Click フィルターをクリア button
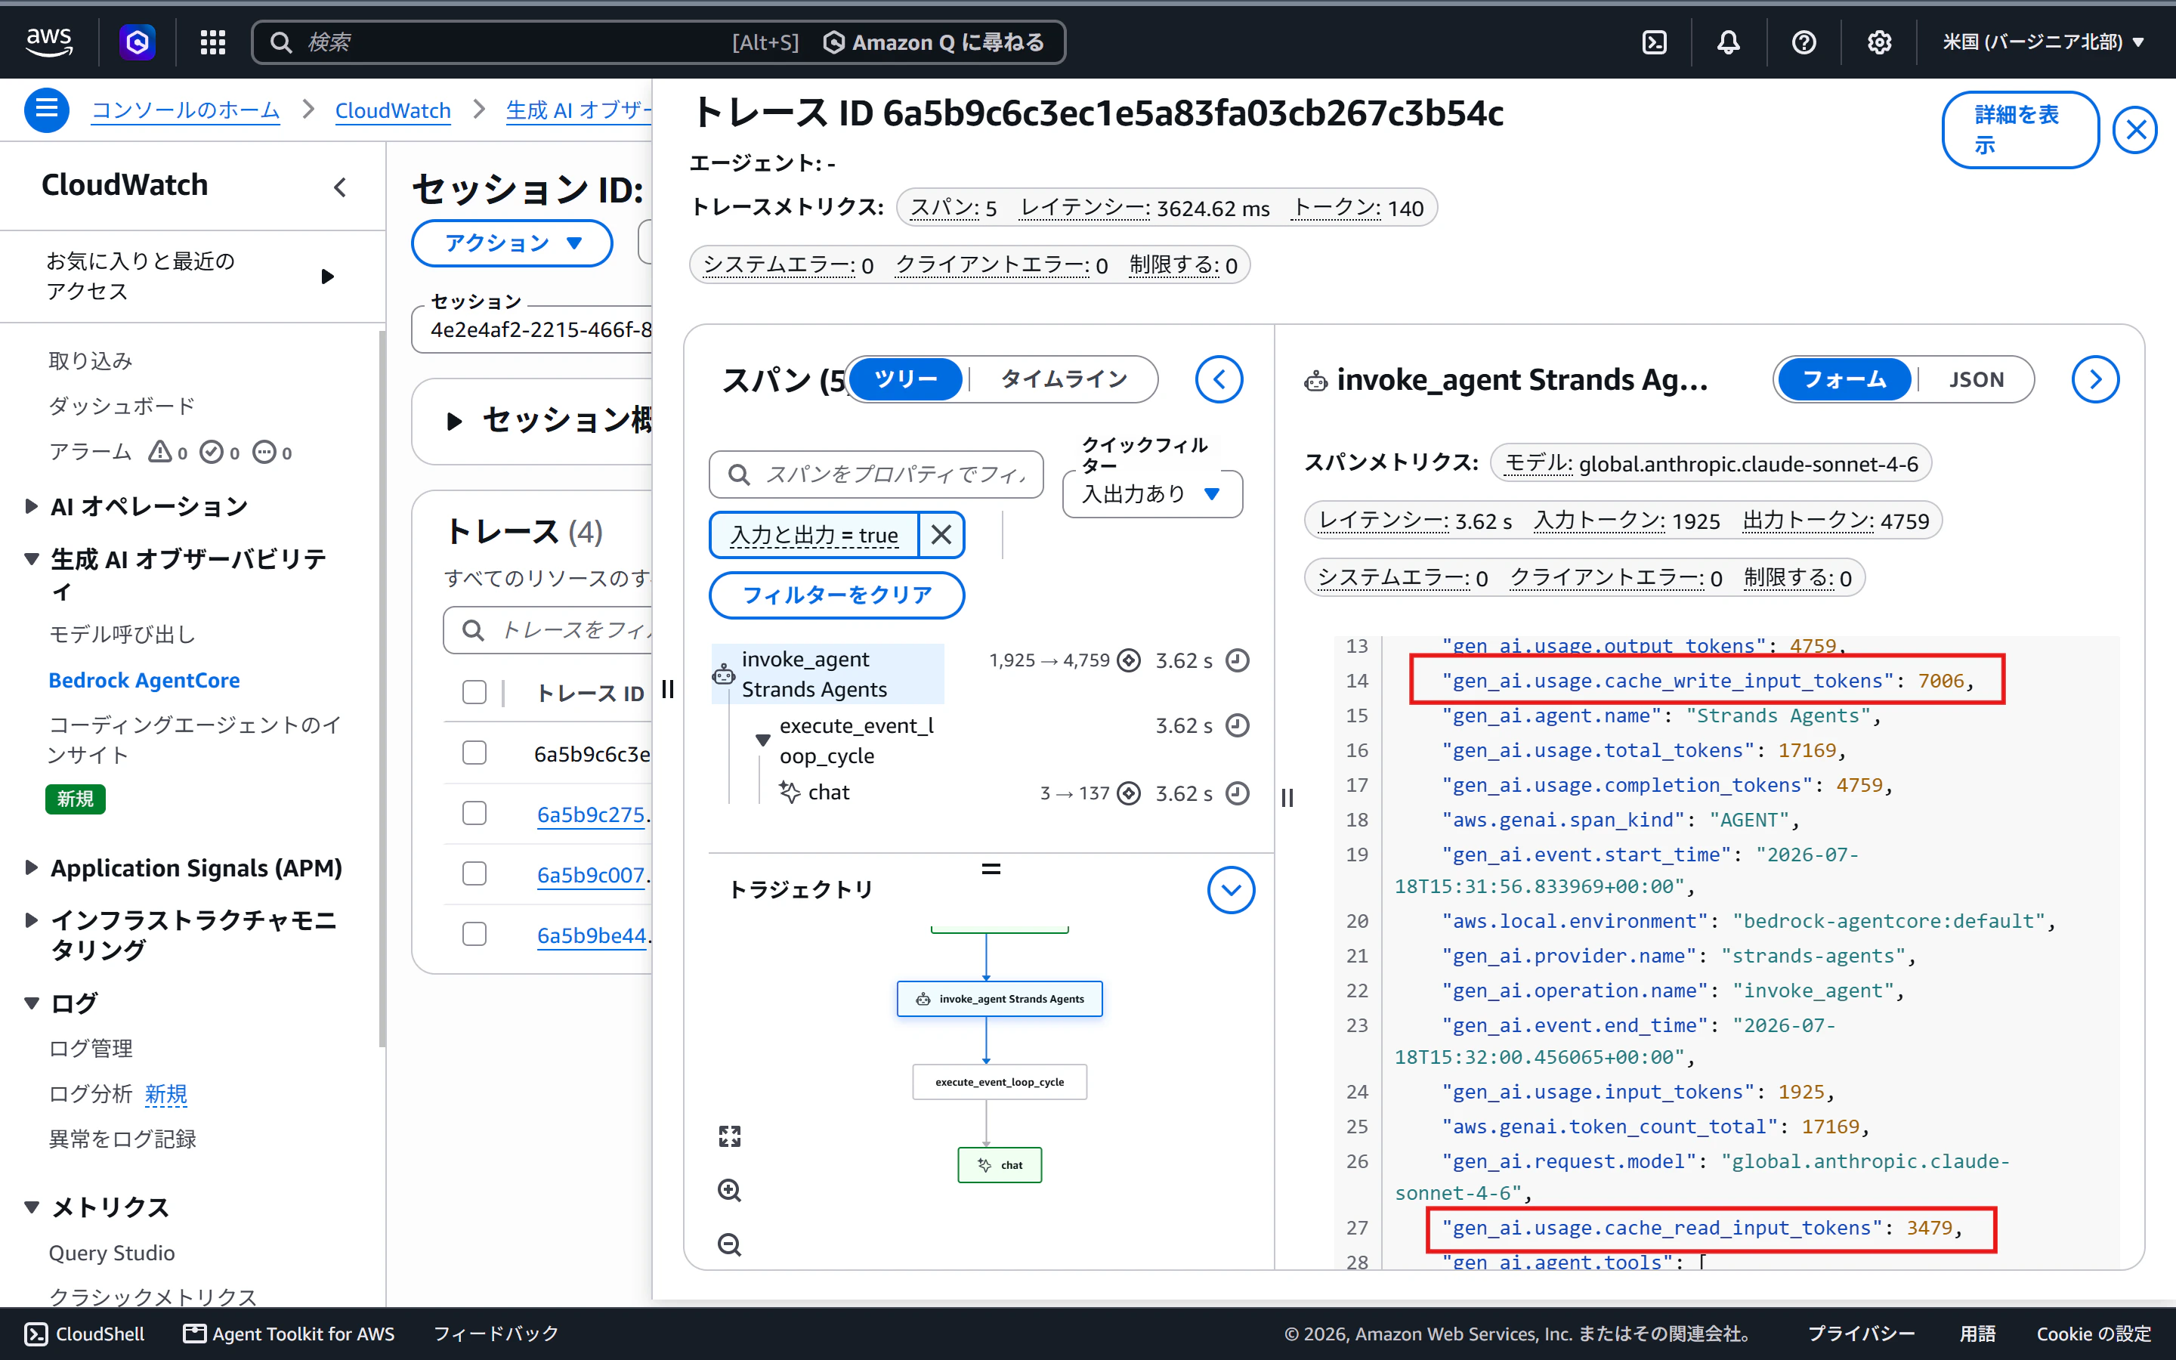Screen dimensions: 2176x1360 pyautogui.click(x=836, y=595)
